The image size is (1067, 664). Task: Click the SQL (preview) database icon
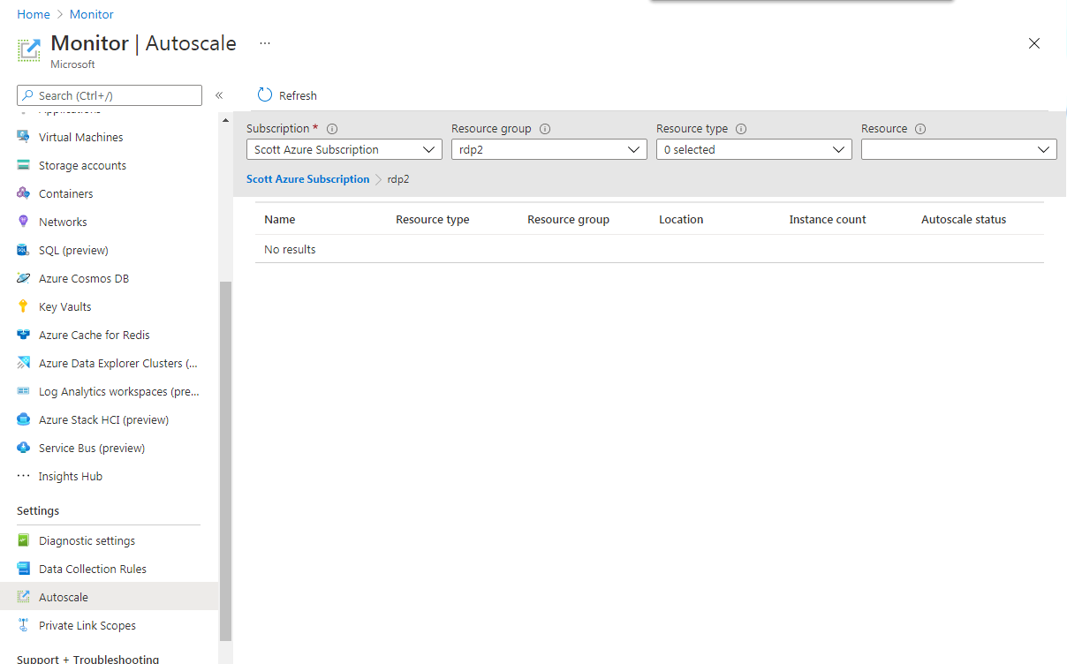[x=24, y=250]
